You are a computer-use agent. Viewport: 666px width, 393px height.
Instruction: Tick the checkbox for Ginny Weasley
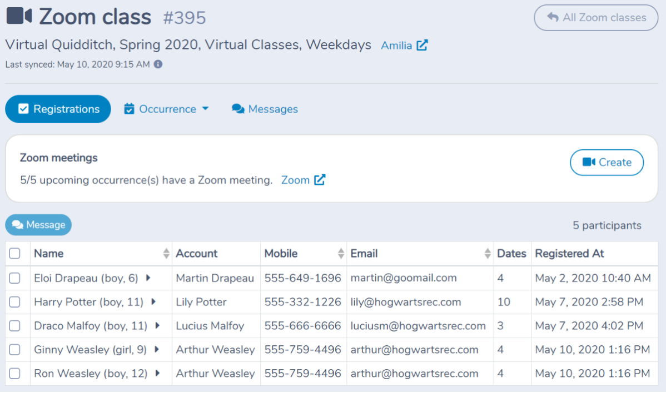pyautogui.click(x=15, y=349)
